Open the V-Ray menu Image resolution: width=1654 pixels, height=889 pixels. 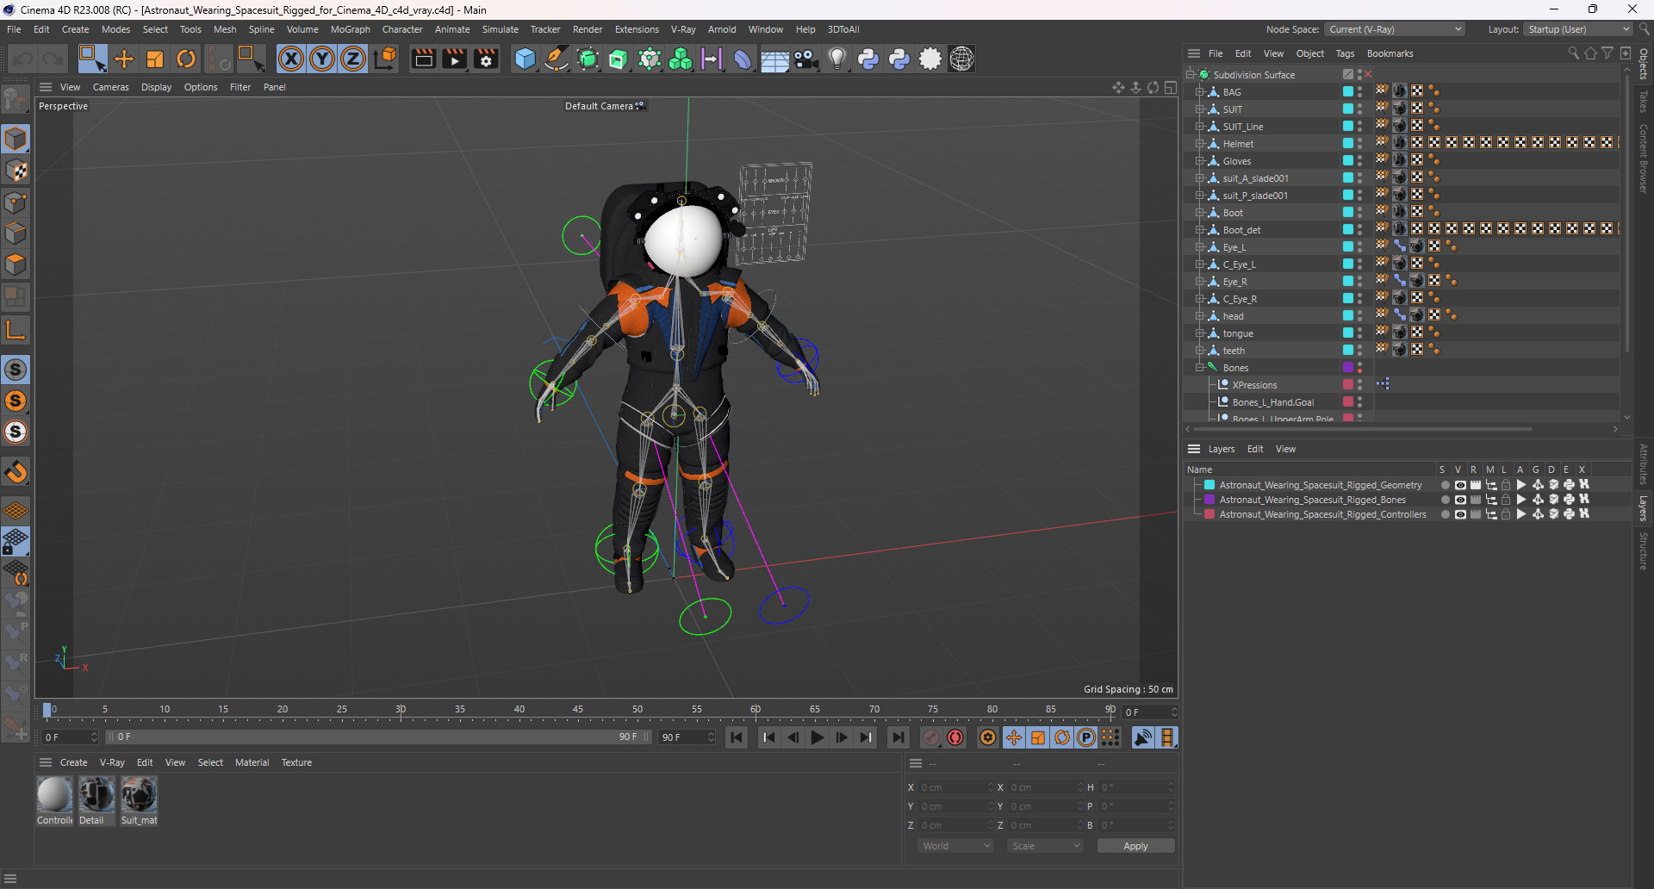pyautogui.click(x=683, y=29)
